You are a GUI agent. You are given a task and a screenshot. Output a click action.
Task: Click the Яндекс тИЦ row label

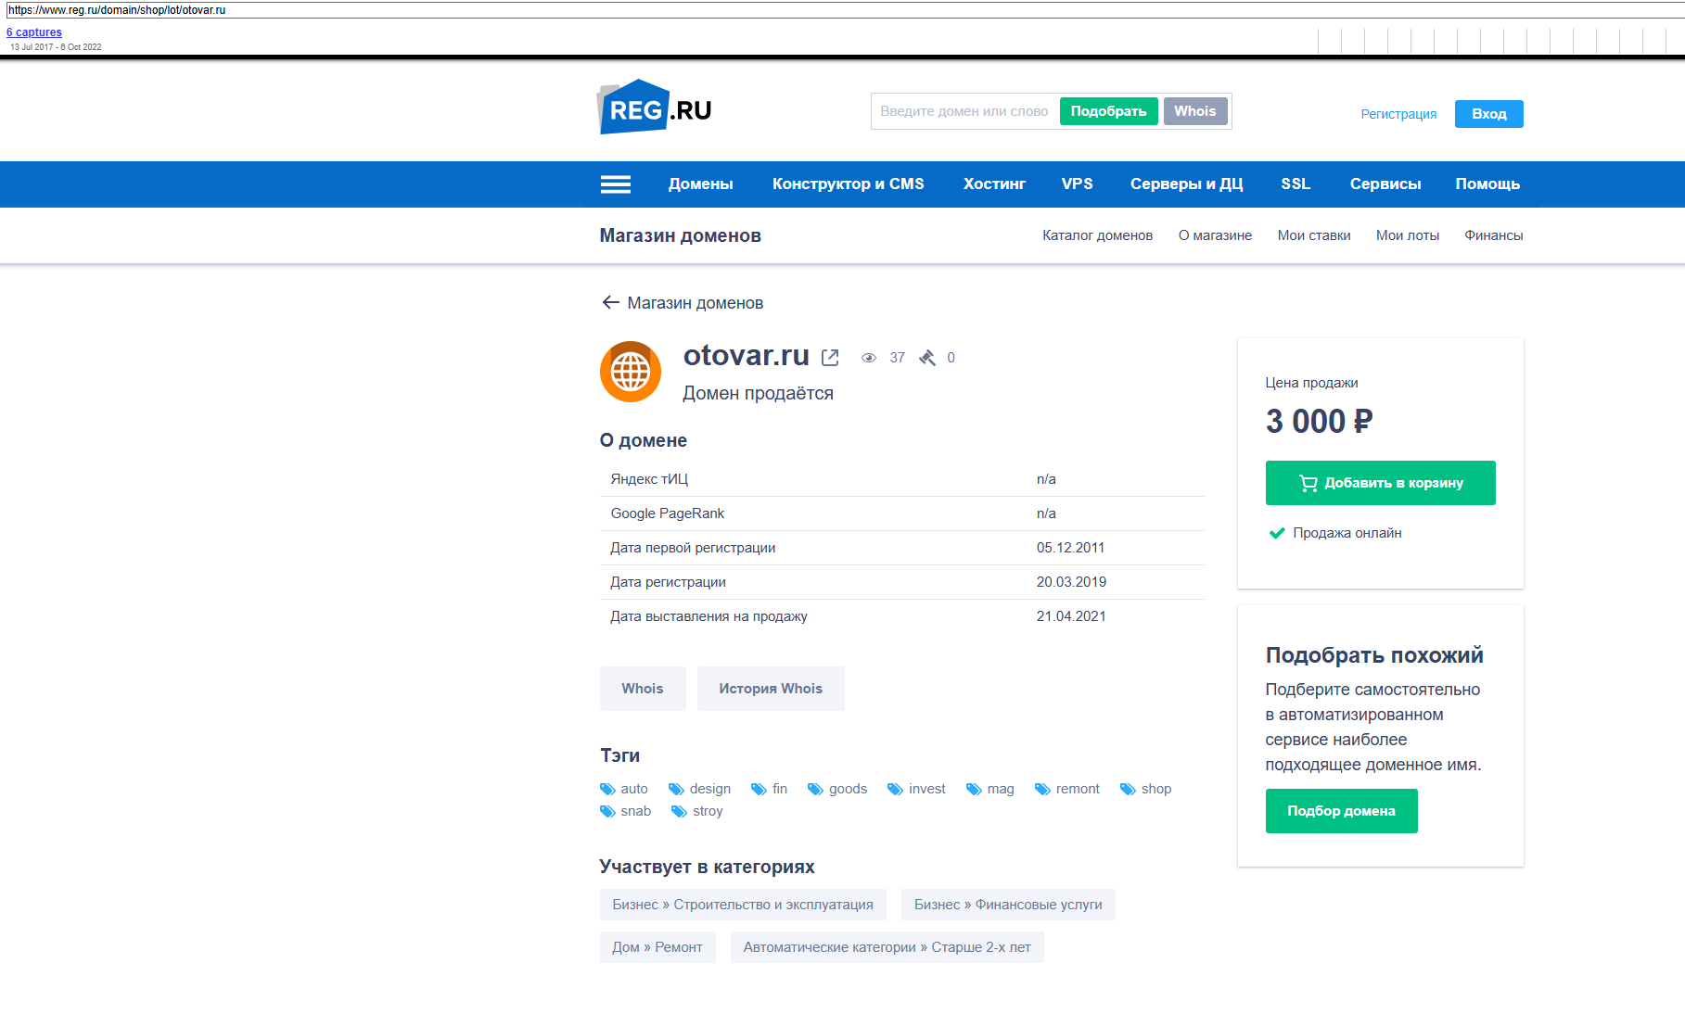tap(649, 479)
